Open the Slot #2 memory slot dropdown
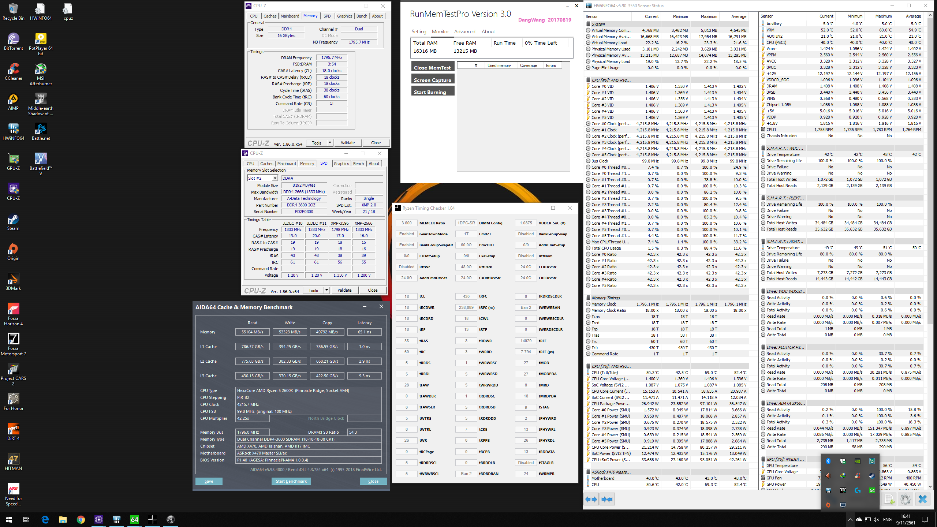Image resolution: width=937 pixels, height=527 pixels. coord(275,178)
